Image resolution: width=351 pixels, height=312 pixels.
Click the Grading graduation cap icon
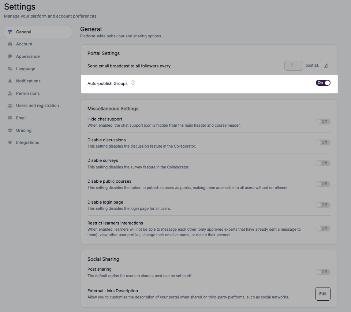pos(10,130)
